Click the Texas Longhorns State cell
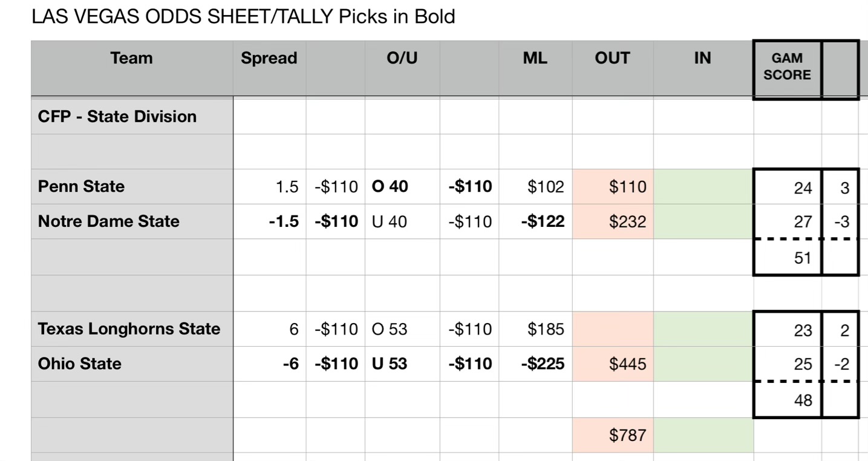 132,329
